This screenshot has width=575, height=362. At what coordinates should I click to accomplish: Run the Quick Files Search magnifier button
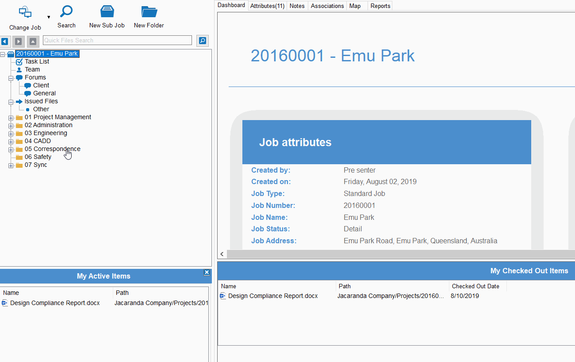[203, 41]
